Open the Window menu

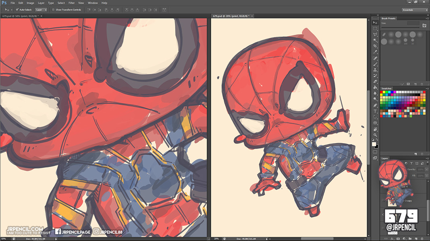tap(93, 3)
